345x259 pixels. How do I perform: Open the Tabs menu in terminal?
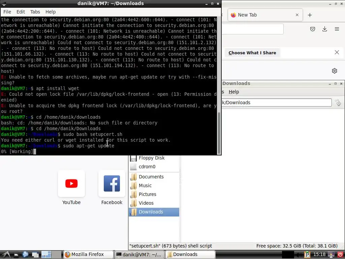(x=35, y=12)
